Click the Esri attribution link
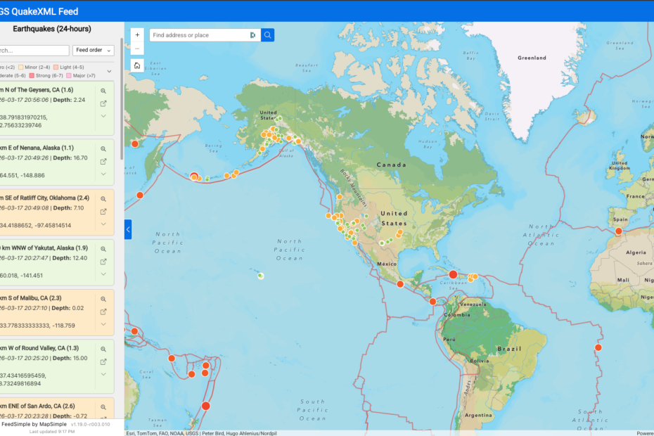This screenshot has width=654, height=436. [129, 432]
